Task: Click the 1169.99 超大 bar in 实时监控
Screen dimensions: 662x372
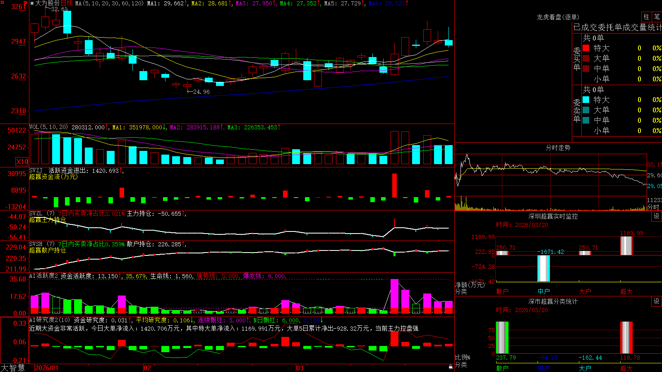Action: click(626, 246)
